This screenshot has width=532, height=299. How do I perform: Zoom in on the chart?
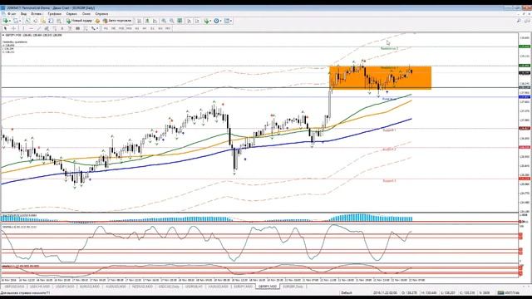[x=164, y=21]
